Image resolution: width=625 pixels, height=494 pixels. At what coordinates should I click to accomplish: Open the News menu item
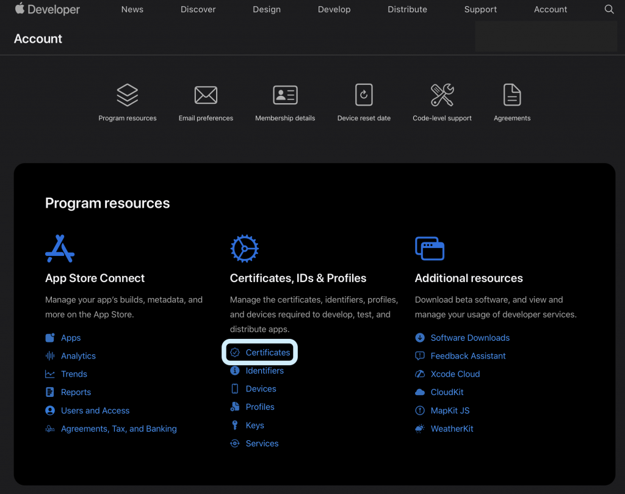tap(132, 9)
